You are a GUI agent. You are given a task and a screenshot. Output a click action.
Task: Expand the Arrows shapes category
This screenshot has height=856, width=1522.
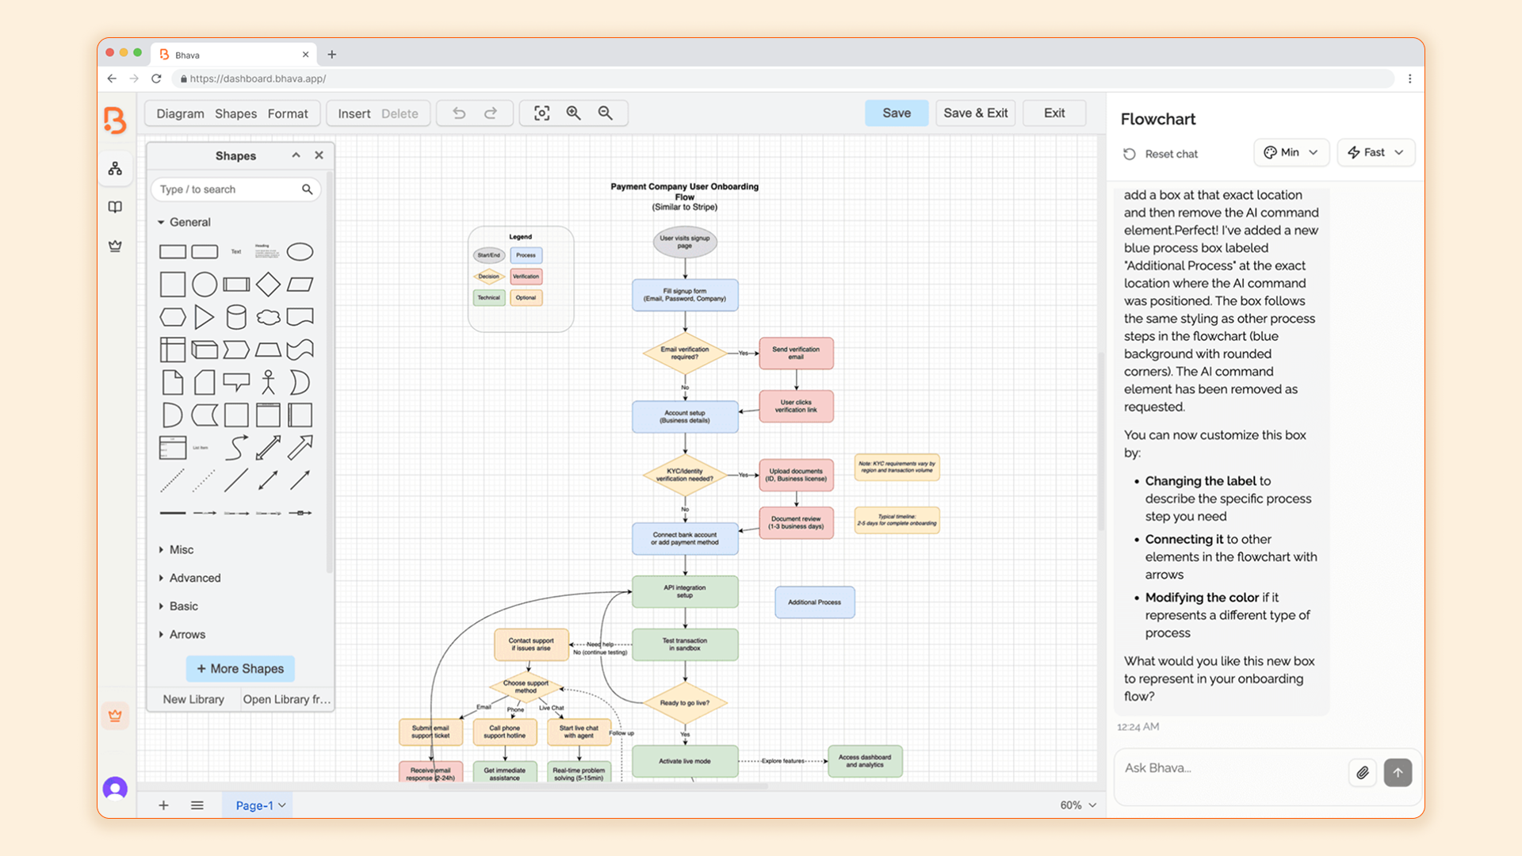pos(187,634)
